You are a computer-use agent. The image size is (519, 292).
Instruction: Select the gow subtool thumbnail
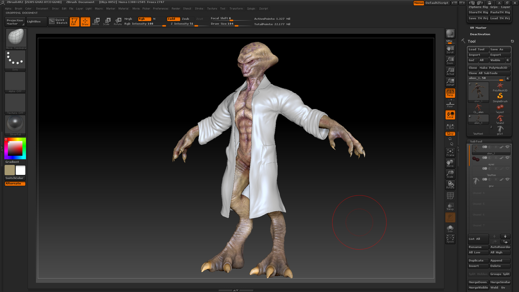pyautogui.click(x=476, y=181)
